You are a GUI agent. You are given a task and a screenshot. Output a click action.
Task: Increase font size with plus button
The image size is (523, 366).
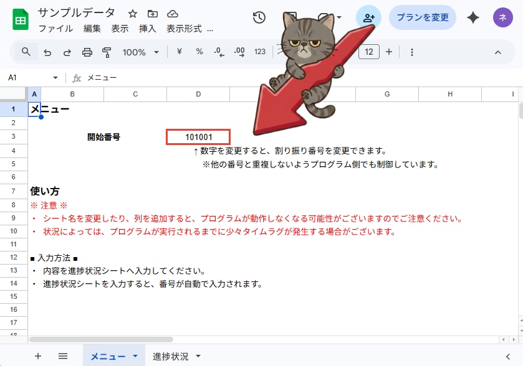click(389, 52)
